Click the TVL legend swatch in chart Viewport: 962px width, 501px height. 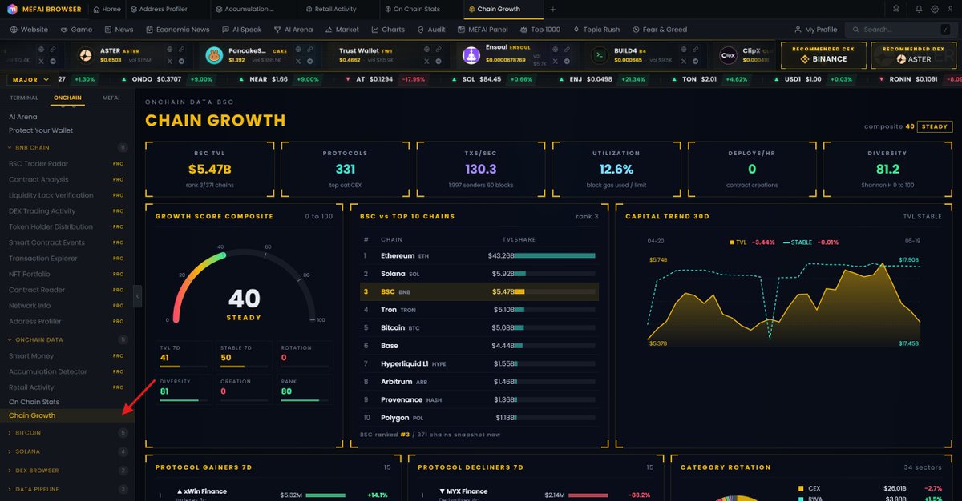click(732, 241)
